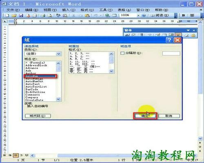Click the Undo arrow icon

point(96,15)
